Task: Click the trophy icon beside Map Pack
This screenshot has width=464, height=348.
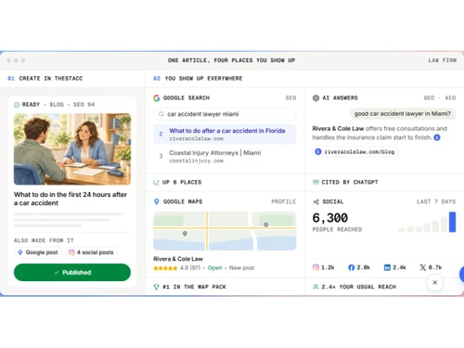Action: (156, 287)
